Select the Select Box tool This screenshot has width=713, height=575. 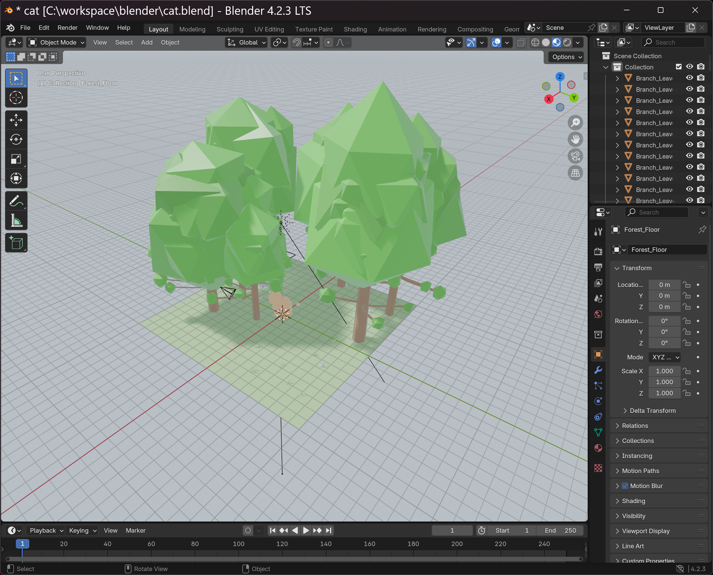pos(16,78)
